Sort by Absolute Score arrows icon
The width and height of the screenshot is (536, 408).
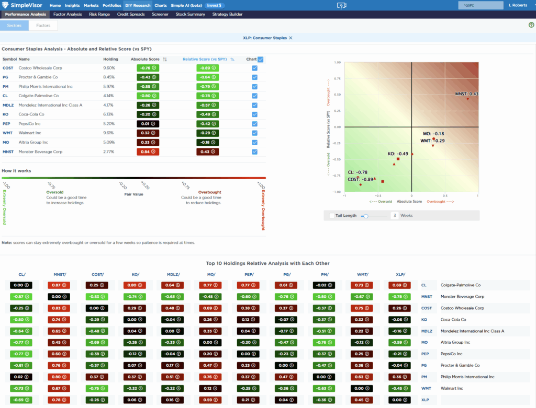click(165, 60)
